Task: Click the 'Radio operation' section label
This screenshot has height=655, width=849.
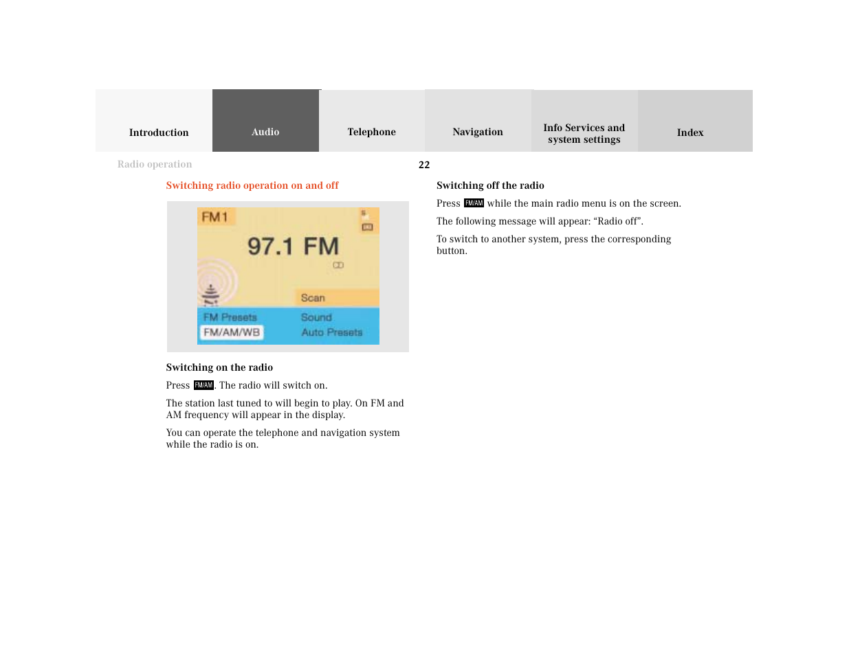Action: [x=155, y=164]
